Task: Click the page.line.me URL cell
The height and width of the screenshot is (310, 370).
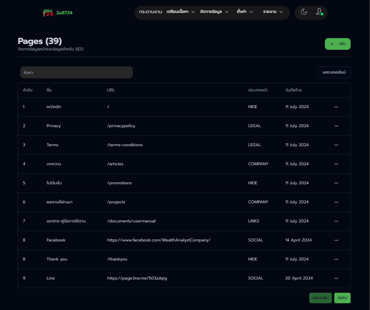Action: (137, 278)
